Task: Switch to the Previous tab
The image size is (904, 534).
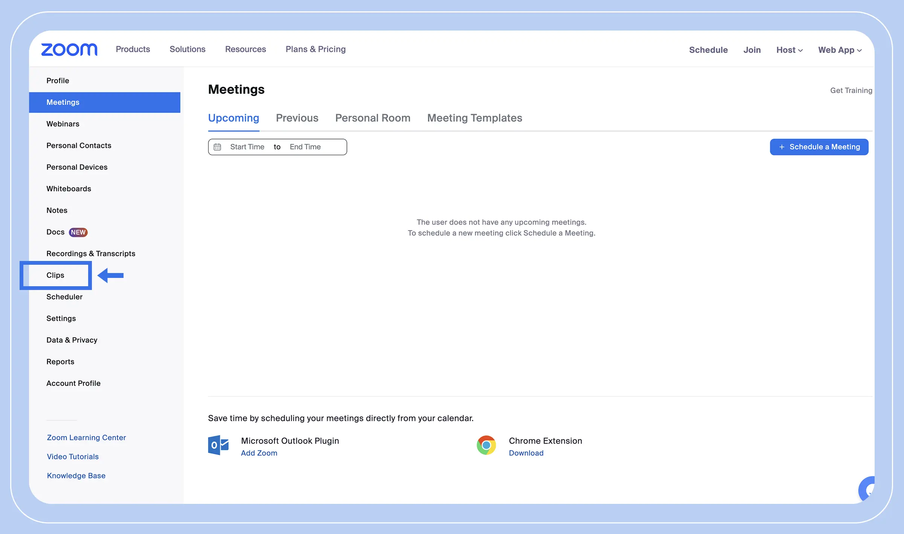Action: tap(297, 118)
